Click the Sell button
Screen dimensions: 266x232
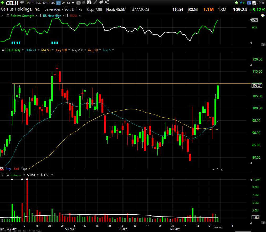coord(17,169)
